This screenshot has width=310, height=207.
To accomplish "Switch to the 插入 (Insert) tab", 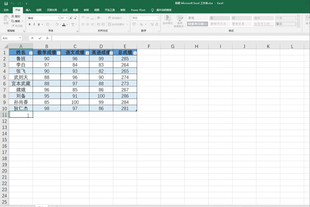I will 28,10.
